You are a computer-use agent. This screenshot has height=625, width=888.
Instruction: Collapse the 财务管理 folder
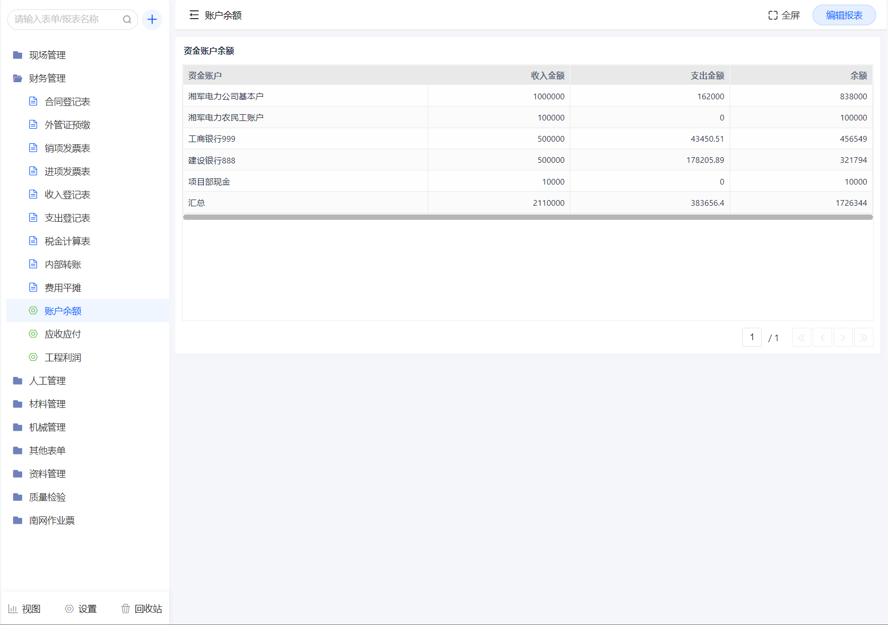47,78
